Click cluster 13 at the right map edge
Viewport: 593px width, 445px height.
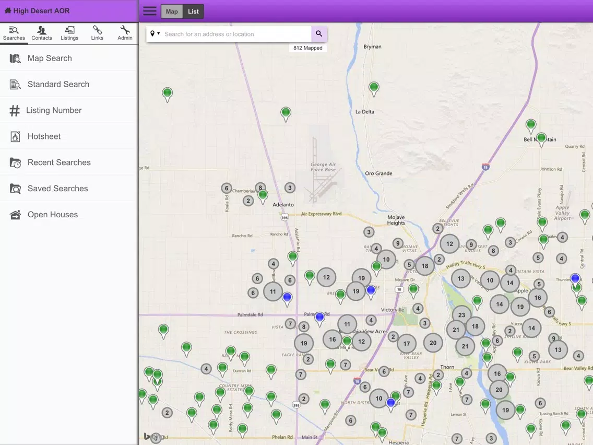click(x=558, y=349)
